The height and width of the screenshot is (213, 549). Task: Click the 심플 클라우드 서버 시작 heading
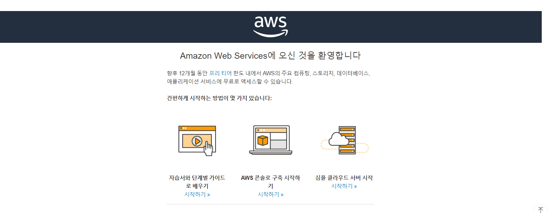click(344, 178)
